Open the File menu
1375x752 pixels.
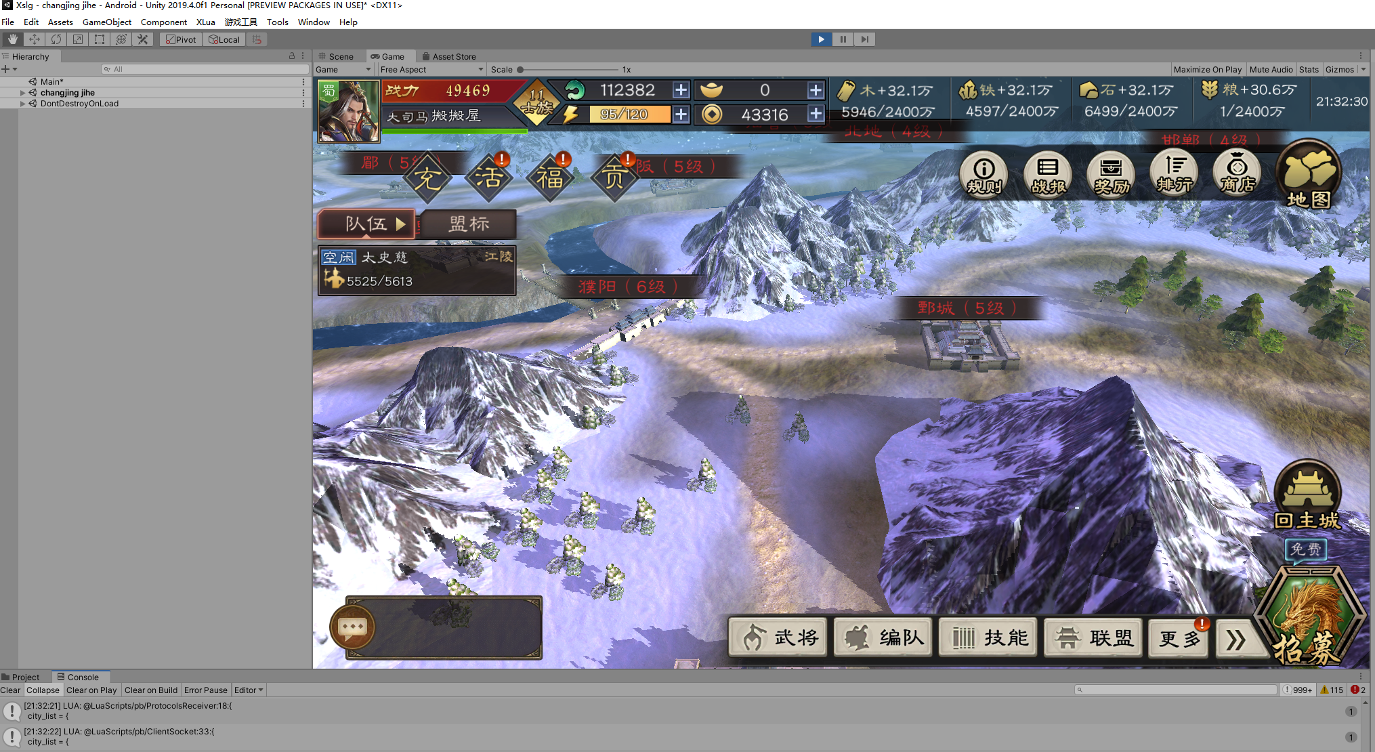tap(8, 22)
